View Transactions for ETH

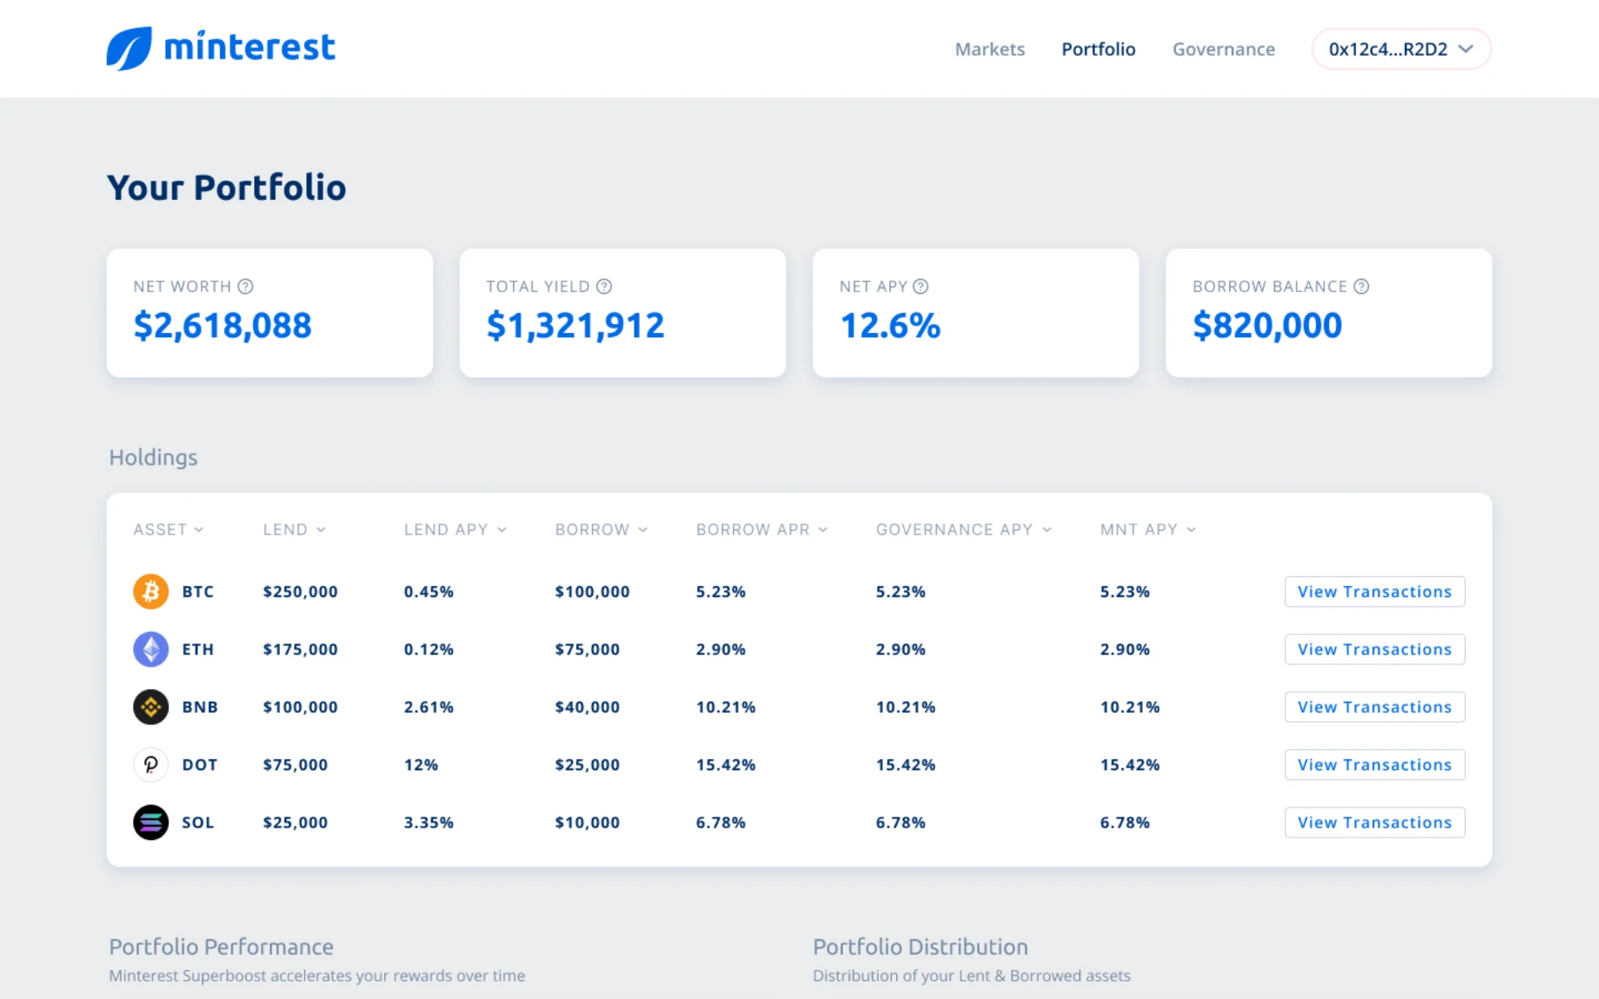click(1375, 649)
